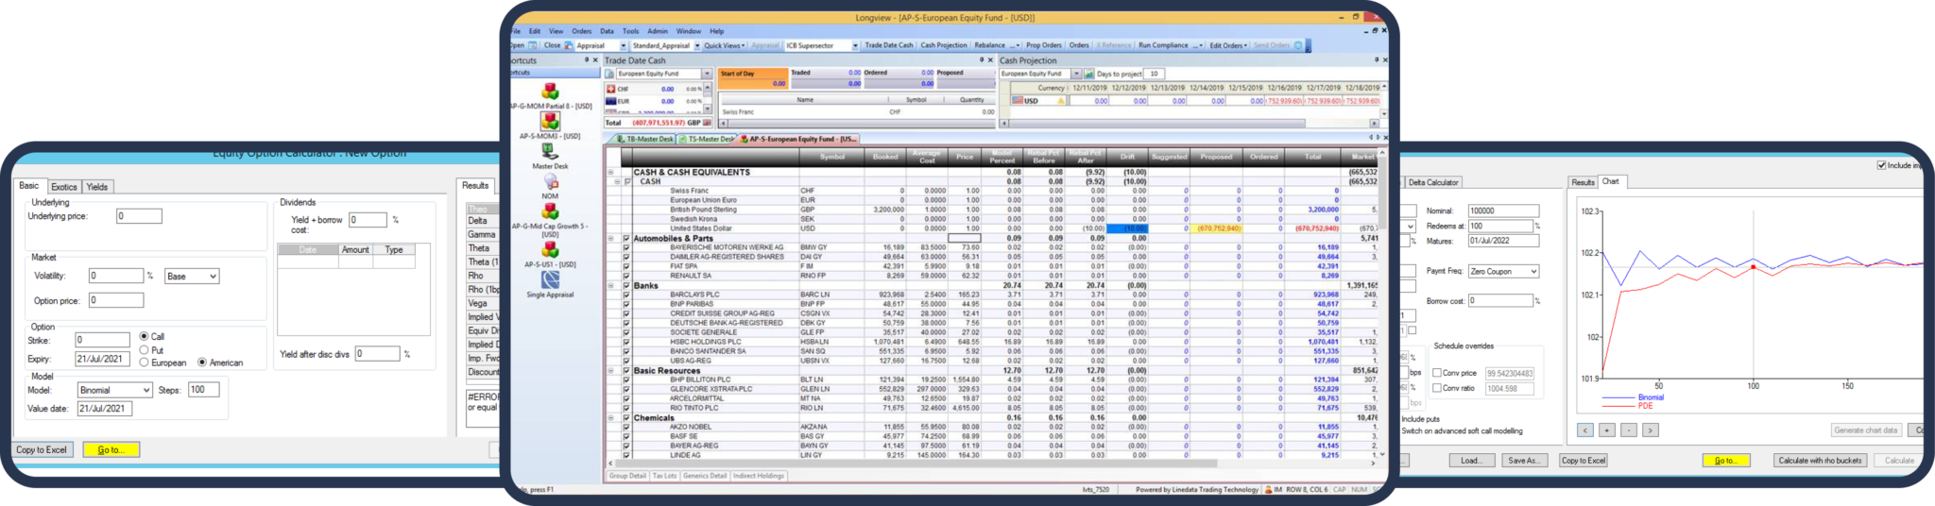1935x506 pixels.
Task: Toggle BARCLAYS PLC row checkbox
Action: point(625,295)
